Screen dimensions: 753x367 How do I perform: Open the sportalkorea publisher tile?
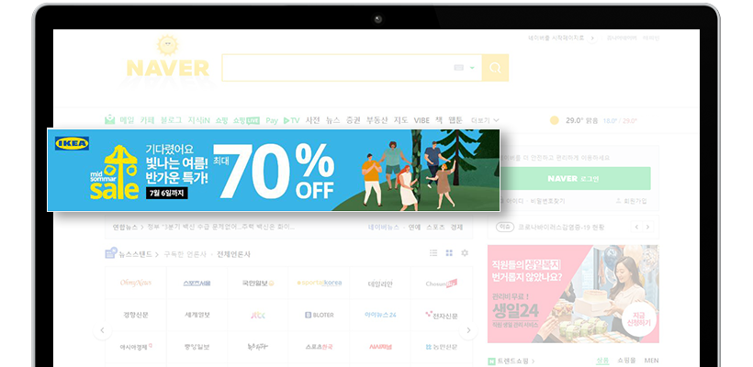coord(320,283)
